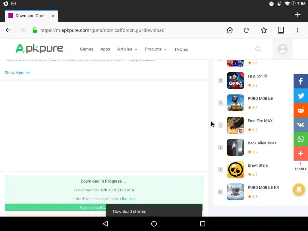Open Free Fire MAX title link

point(260,121)
